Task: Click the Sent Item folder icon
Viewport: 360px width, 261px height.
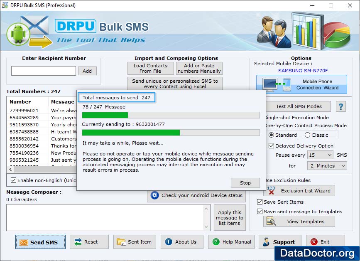Action: click(x=121, y=242)
